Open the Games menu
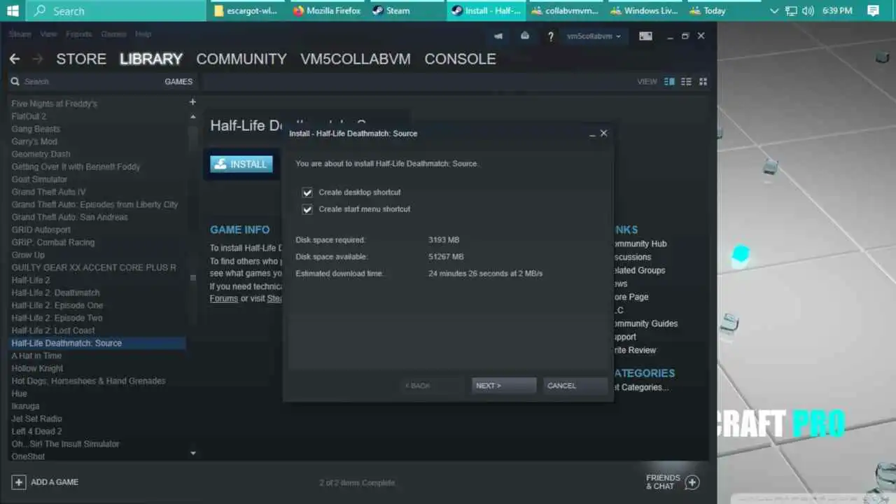 (113, 34)
